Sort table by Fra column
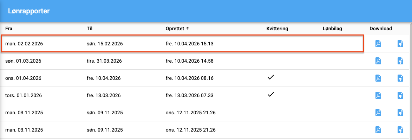This screenshot has height=140, width=412. tap(8, 29)
